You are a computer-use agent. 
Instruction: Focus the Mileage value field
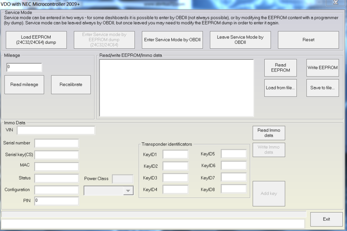point(24,67)
